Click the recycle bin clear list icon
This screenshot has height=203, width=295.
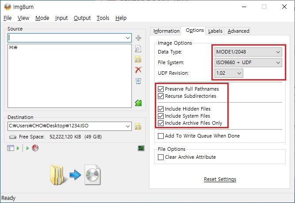pos(138,81)
